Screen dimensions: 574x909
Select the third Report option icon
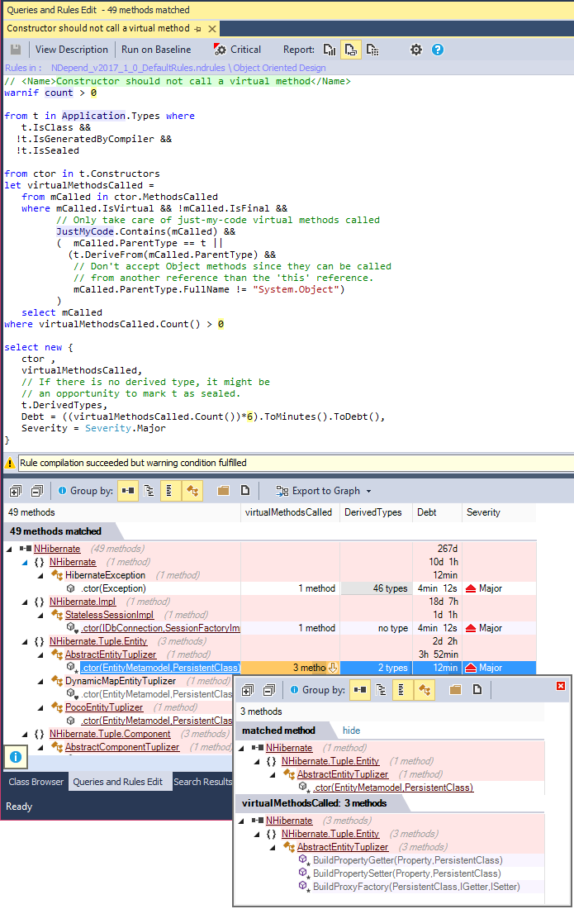(372, 50)
